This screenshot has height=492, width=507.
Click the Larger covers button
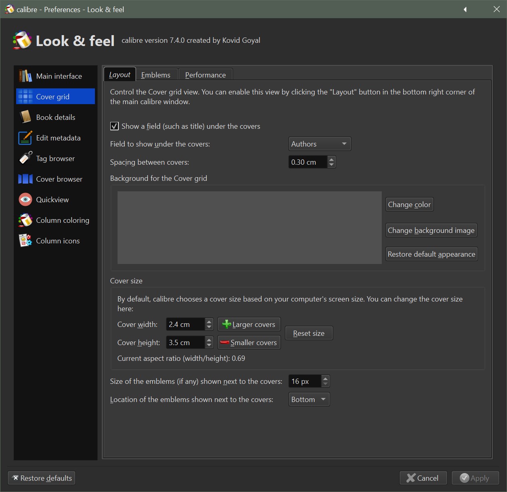pos(249,324)
